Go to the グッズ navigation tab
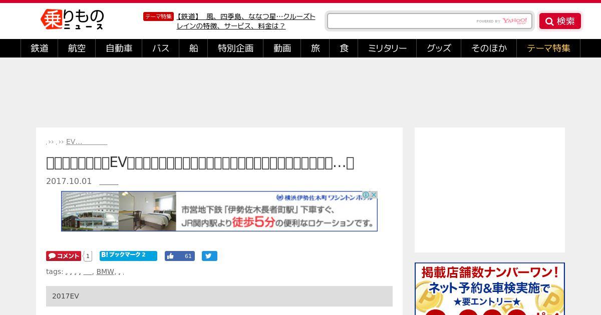This screenshot has height=315, width=601. click(439, 48)
